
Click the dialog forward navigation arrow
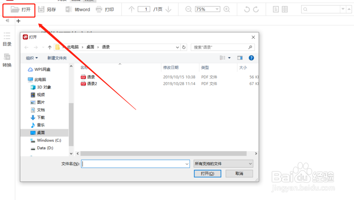[36, 47]
